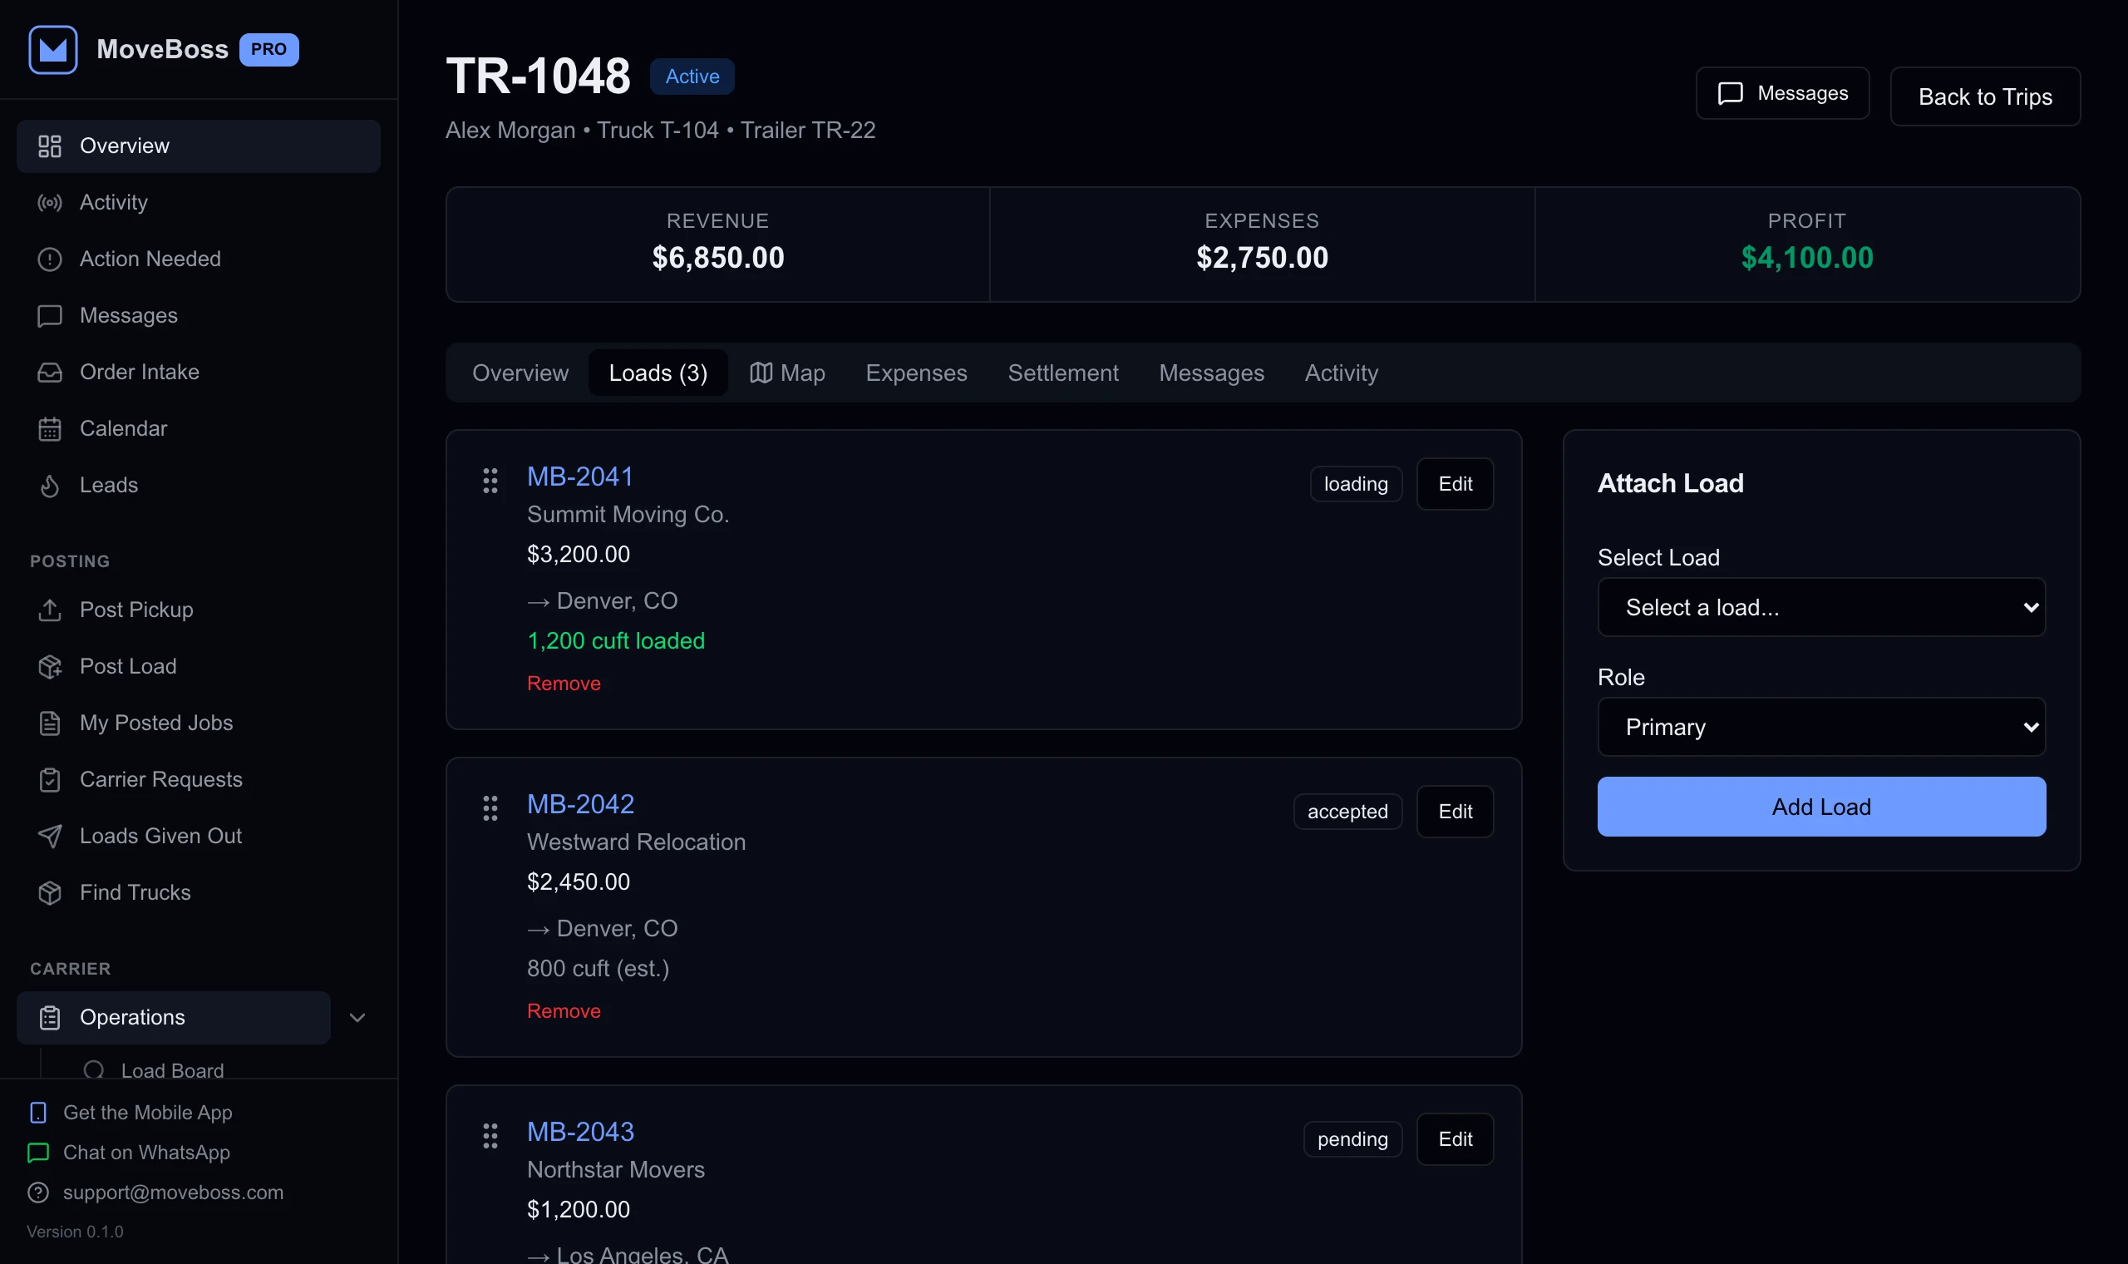Go to Order Intake
The image size is (2128, 1264).
[198, 372]
